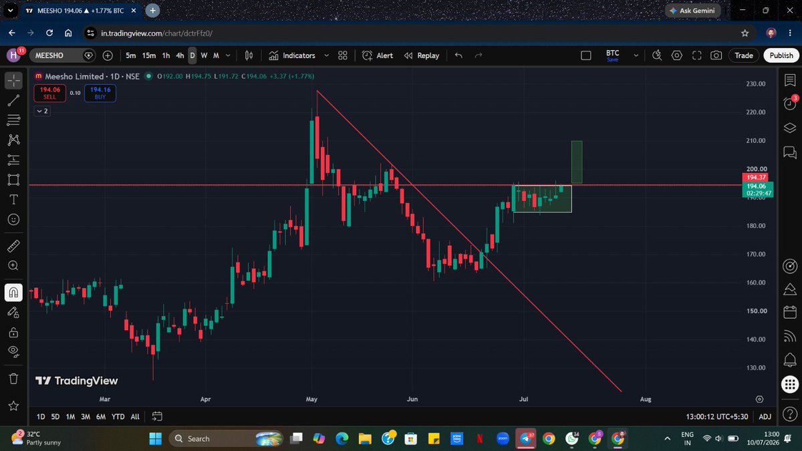This screenshot has height=451, width=802.
Task: Select the Zoom in tool
Action: point(13,265)
